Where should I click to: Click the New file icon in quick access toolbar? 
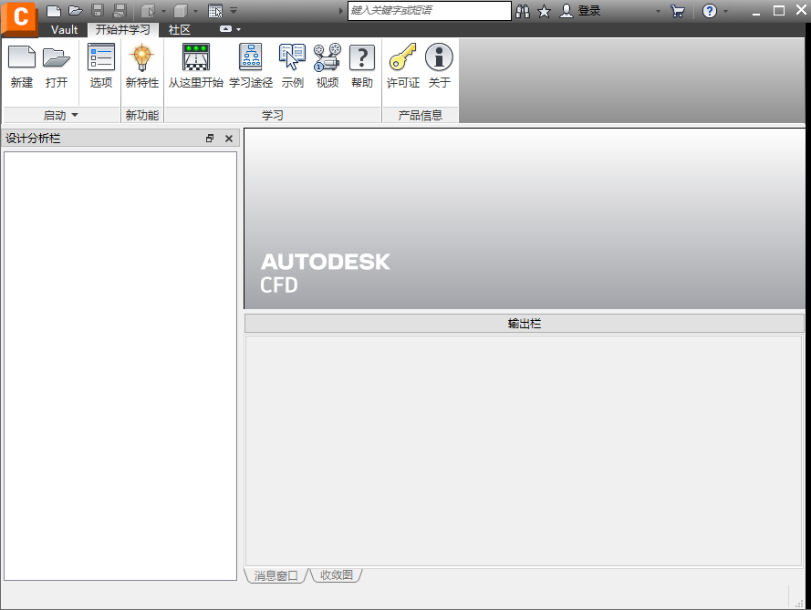pos(54,10)
